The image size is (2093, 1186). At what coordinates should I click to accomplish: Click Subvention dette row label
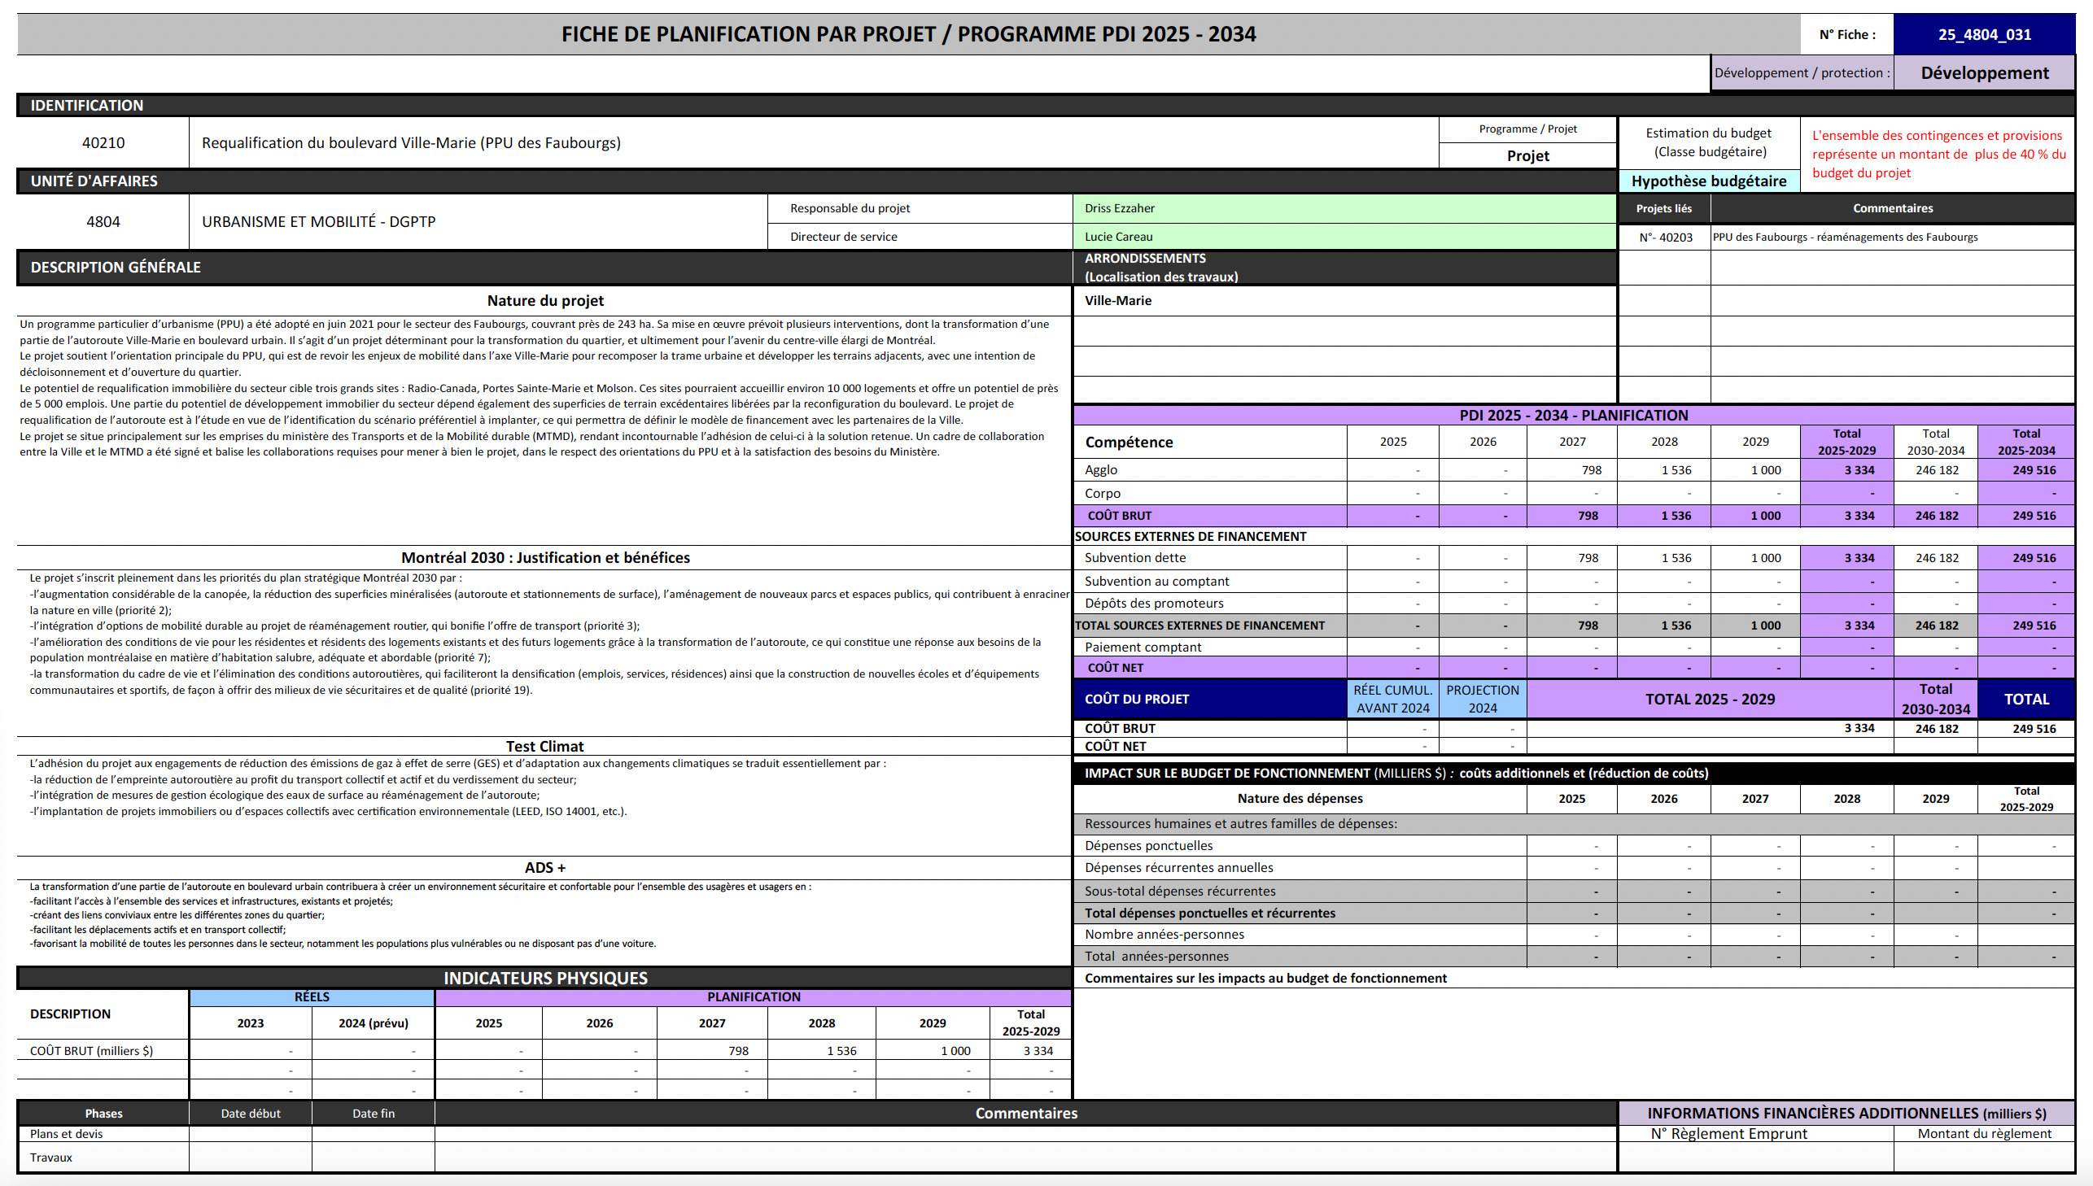tap(1135, 558)
